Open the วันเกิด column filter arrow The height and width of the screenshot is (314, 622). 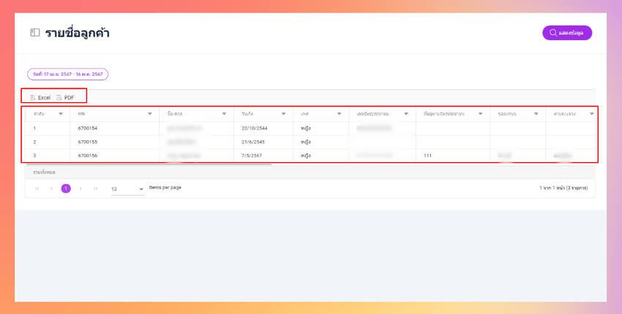pos(284,114)
